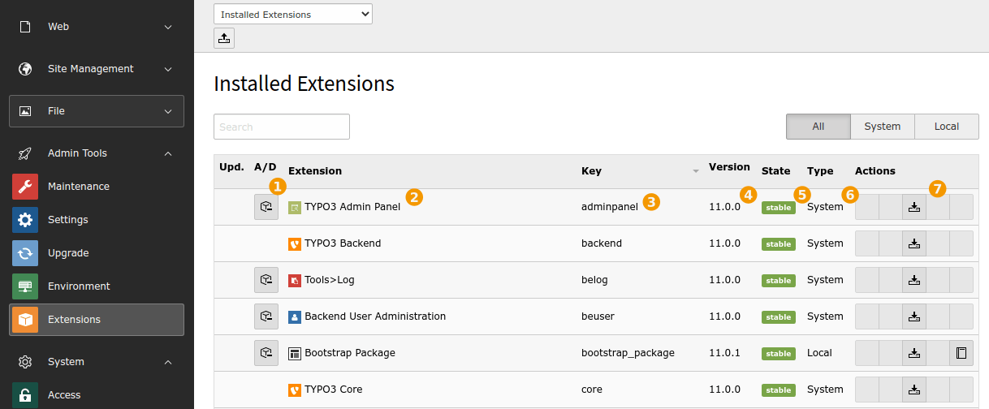Click the Settings gear icon
Screen dimensions: 989x409
25,220
